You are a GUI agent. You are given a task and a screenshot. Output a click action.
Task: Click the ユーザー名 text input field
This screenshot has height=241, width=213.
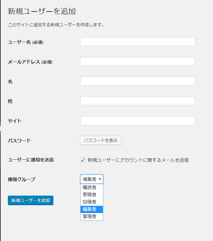click(137, 42)
